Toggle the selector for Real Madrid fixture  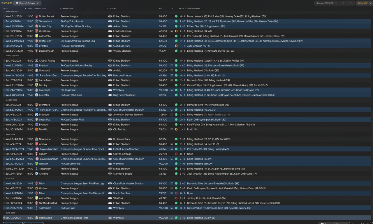pyautogui.click(x=4, y=218)
